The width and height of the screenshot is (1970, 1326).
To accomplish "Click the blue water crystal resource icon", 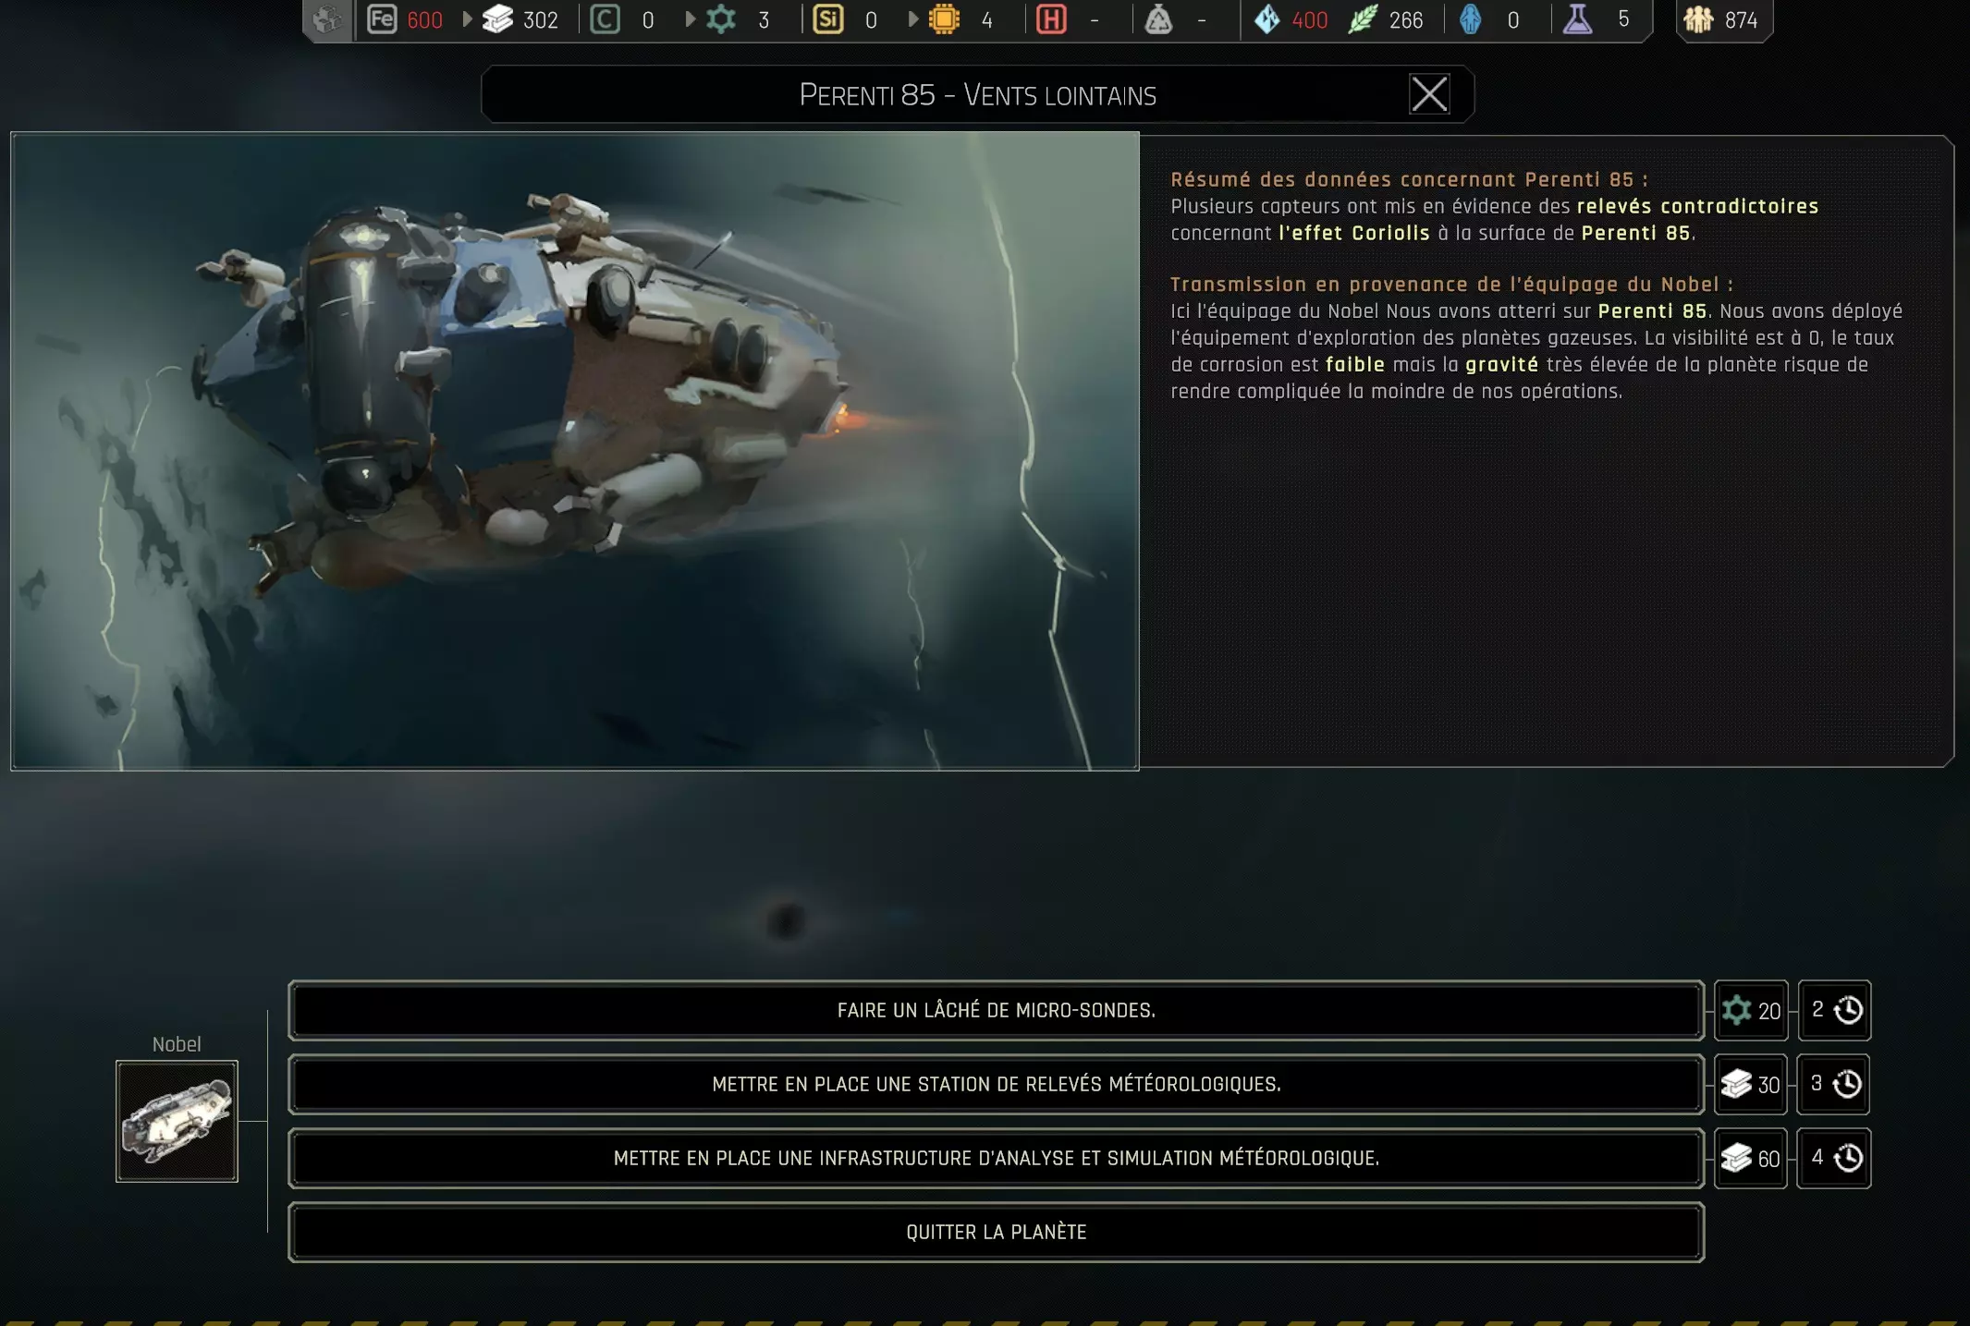I will (1266, 19).
